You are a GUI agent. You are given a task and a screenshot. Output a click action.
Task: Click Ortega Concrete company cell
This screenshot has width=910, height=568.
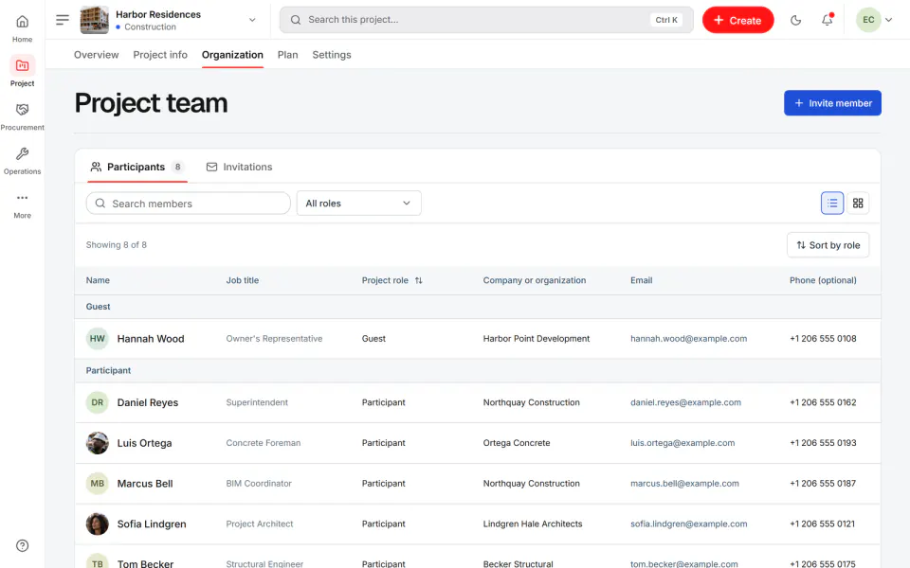pos(517,443)
